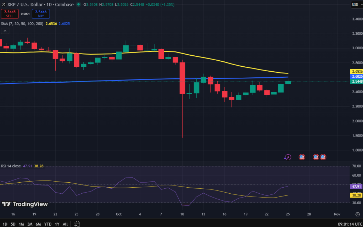This screenshot has width=363, height=227.
Task: Click the yellow 38.28 RSI axis label
Action: coord(357,195)
